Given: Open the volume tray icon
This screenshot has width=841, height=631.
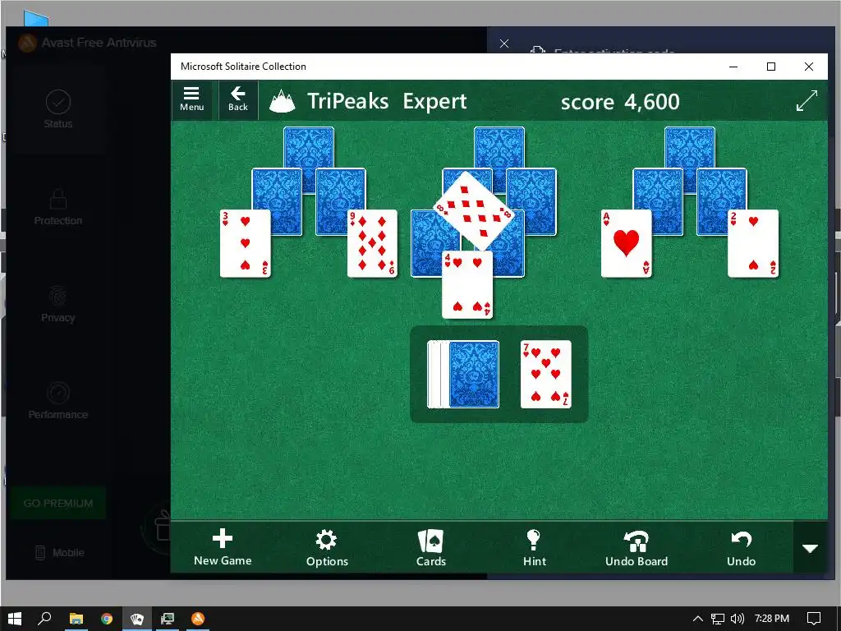Looking at the screenshot, I should click(738, 619).
